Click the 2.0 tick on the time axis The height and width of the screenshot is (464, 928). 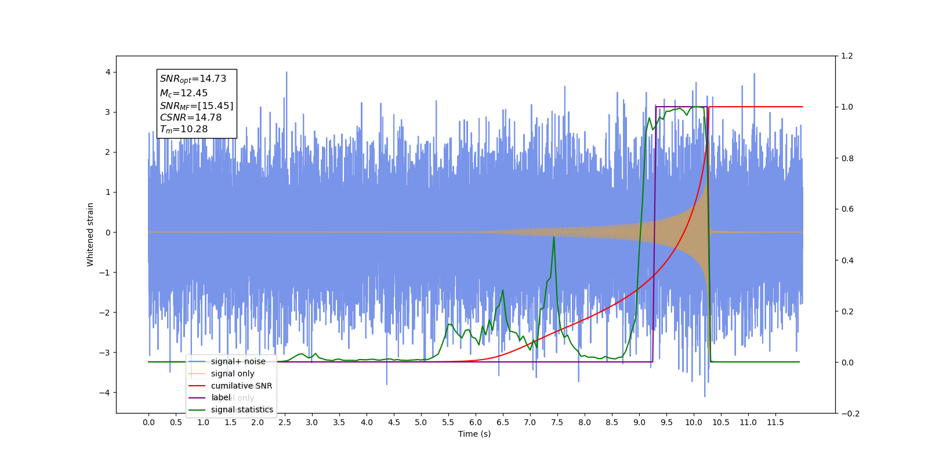click(x=258, y=422)
